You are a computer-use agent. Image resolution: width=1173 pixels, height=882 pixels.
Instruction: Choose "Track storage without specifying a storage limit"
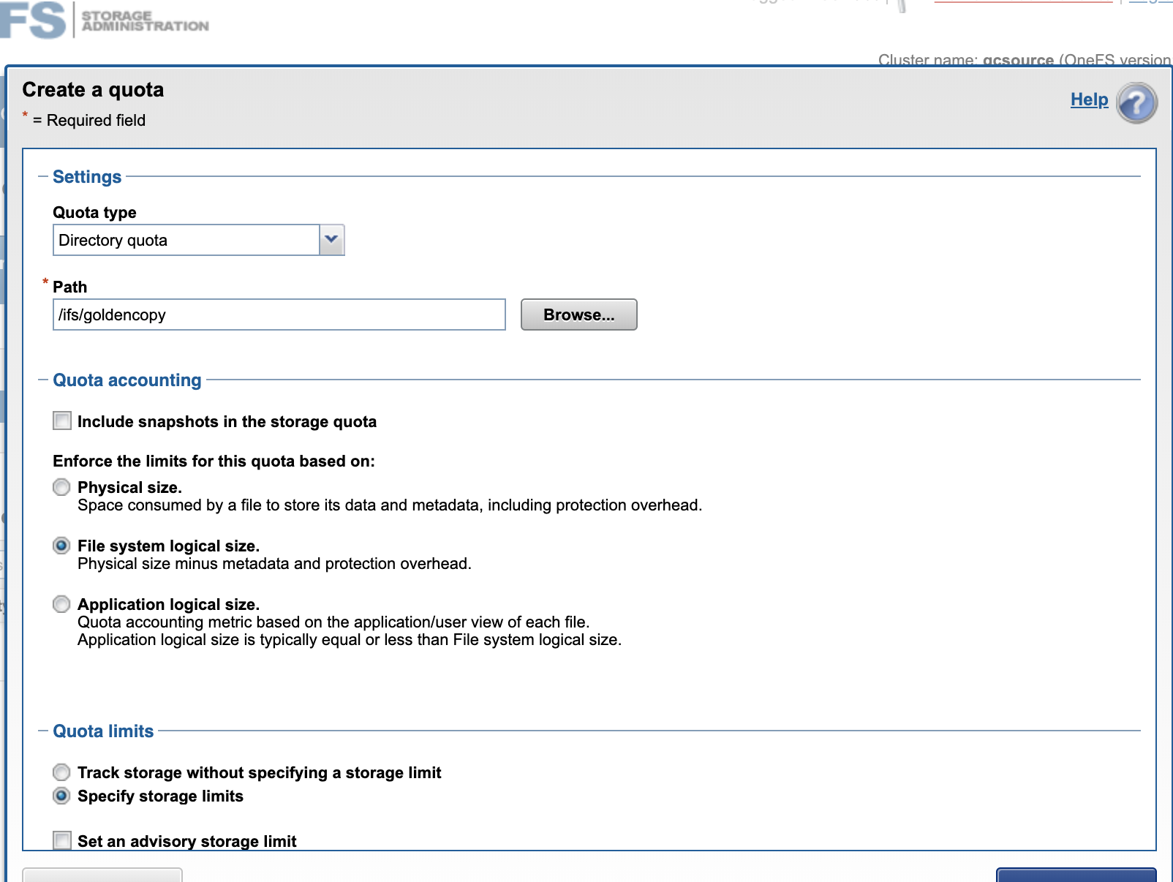tap(61, 772)
